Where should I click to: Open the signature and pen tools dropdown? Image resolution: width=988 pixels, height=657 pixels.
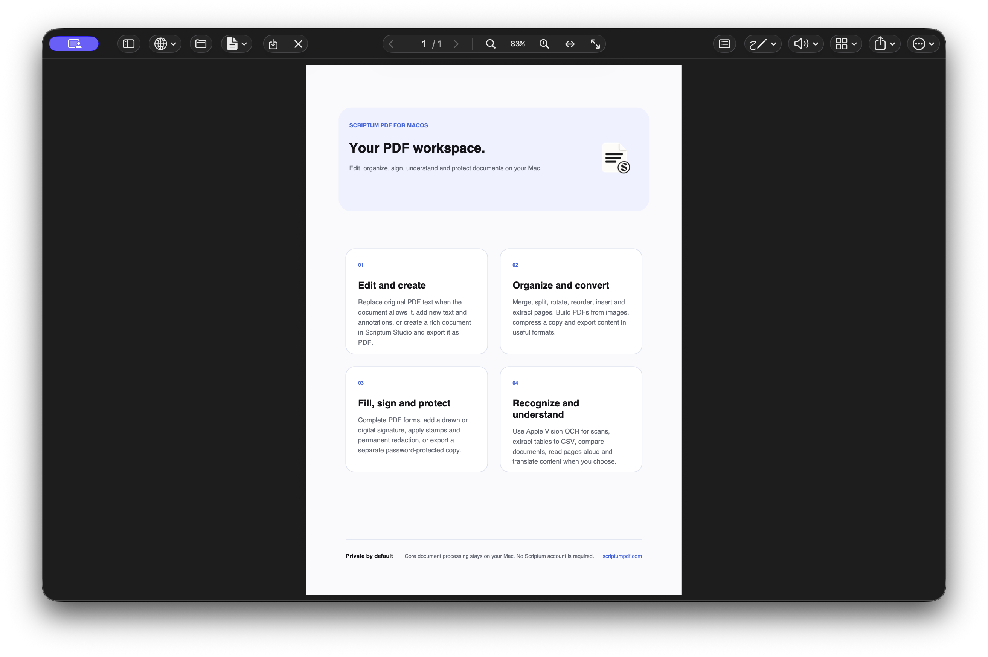click(763, 44)
